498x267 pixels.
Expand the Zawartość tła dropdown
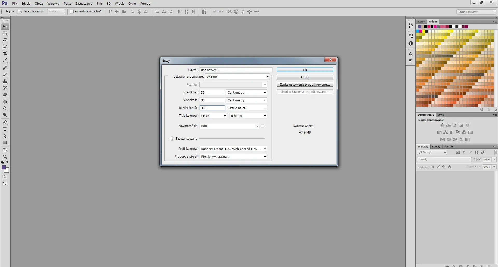pos(229,126)
